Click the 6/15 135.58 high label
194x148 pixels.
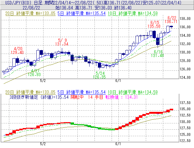[154, 24]
